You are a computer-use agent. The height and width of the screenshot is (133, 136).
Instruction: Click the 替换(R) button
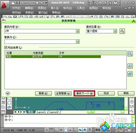coord(43,93)
